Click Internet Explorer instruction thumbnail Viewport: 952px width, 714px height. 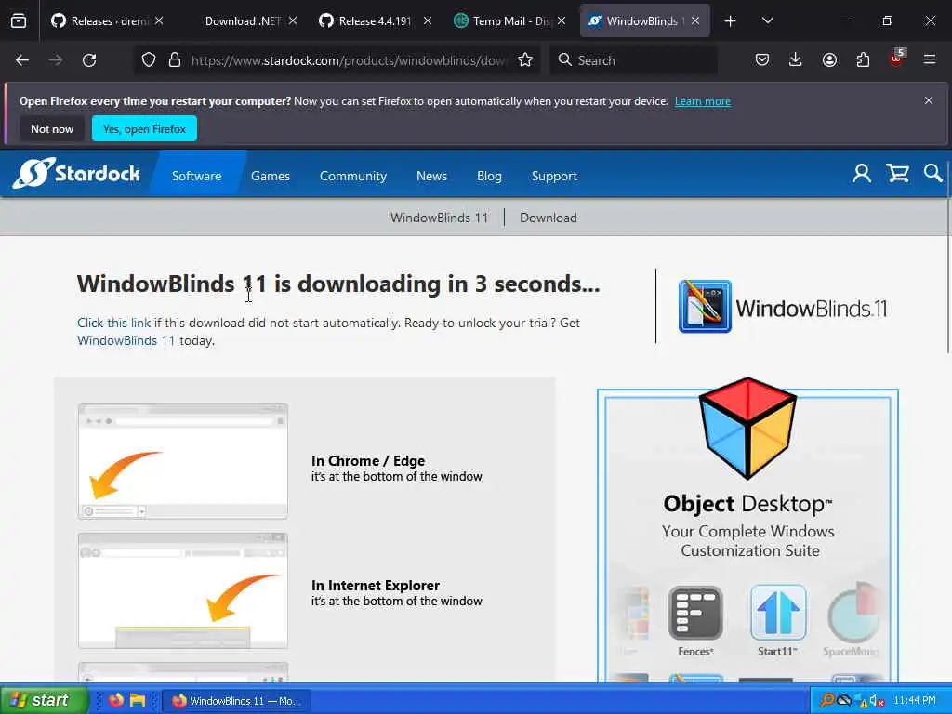183,590
